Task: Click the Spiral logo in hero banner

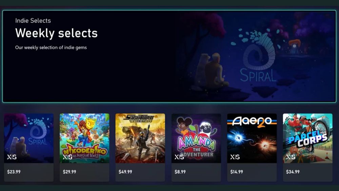Action: (x=257, y=57)
